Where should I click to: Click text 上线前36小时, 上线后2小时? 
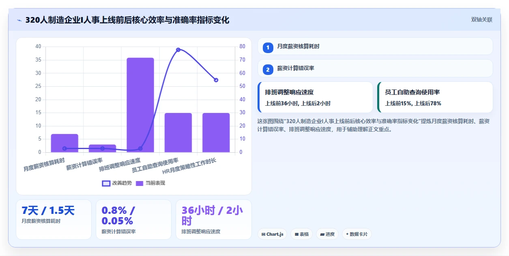click(298, 104)
